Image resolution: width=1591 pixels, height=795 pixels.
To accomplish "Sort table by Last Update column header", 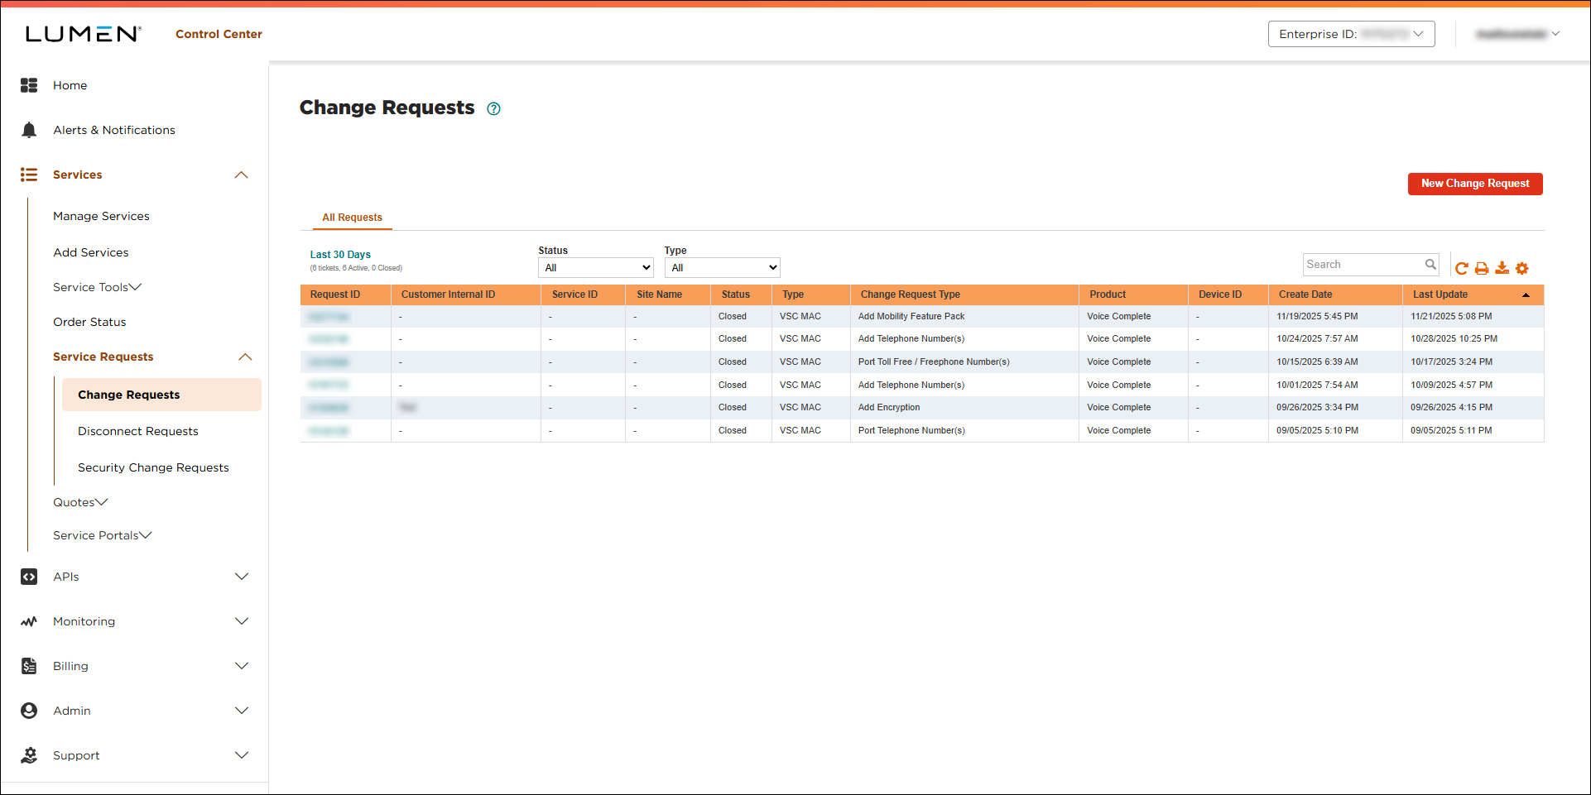I will (x=1440, y=295).
